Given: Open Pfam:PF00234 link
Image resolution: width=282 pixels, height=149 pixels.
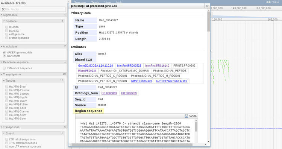Looking at the screenshot, I should [x=87, y=71].
